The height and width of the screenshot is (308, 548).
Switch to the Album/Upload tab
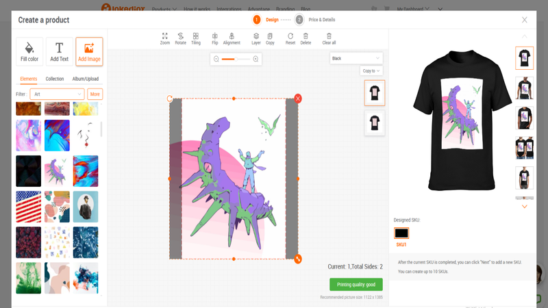coord(85,79)
